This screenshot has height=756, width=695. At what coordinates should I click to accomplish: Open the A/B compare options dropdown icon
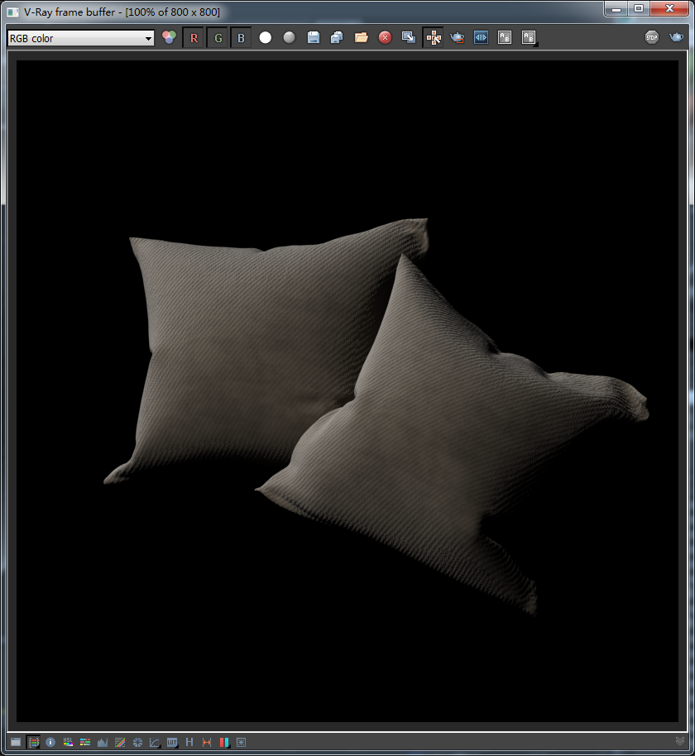(529, 37)
